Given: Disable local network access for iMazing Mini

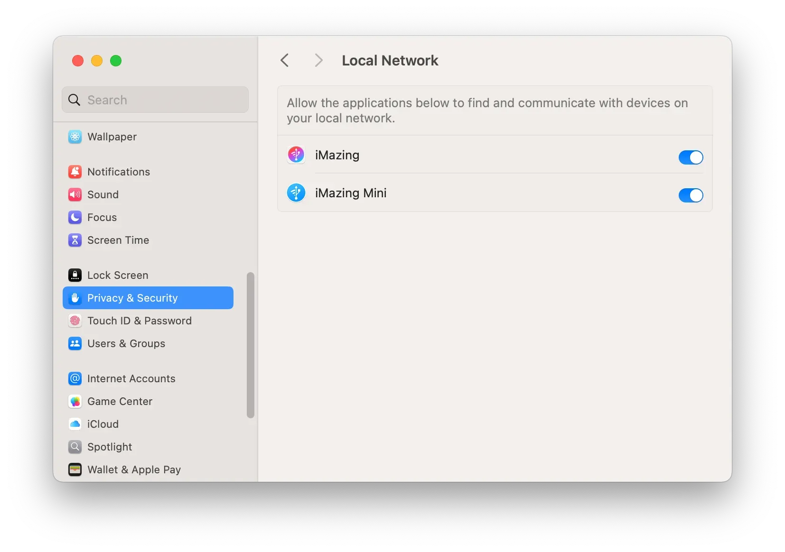Looking at the screenshot, I should [691, 195].
